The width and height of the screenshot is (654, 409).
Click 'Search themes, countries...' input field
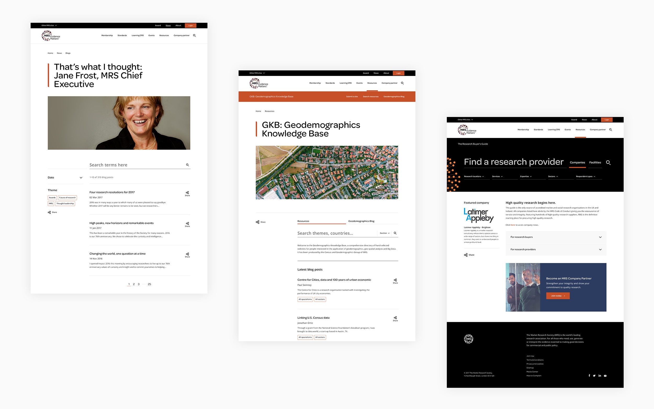coord(337,233)
